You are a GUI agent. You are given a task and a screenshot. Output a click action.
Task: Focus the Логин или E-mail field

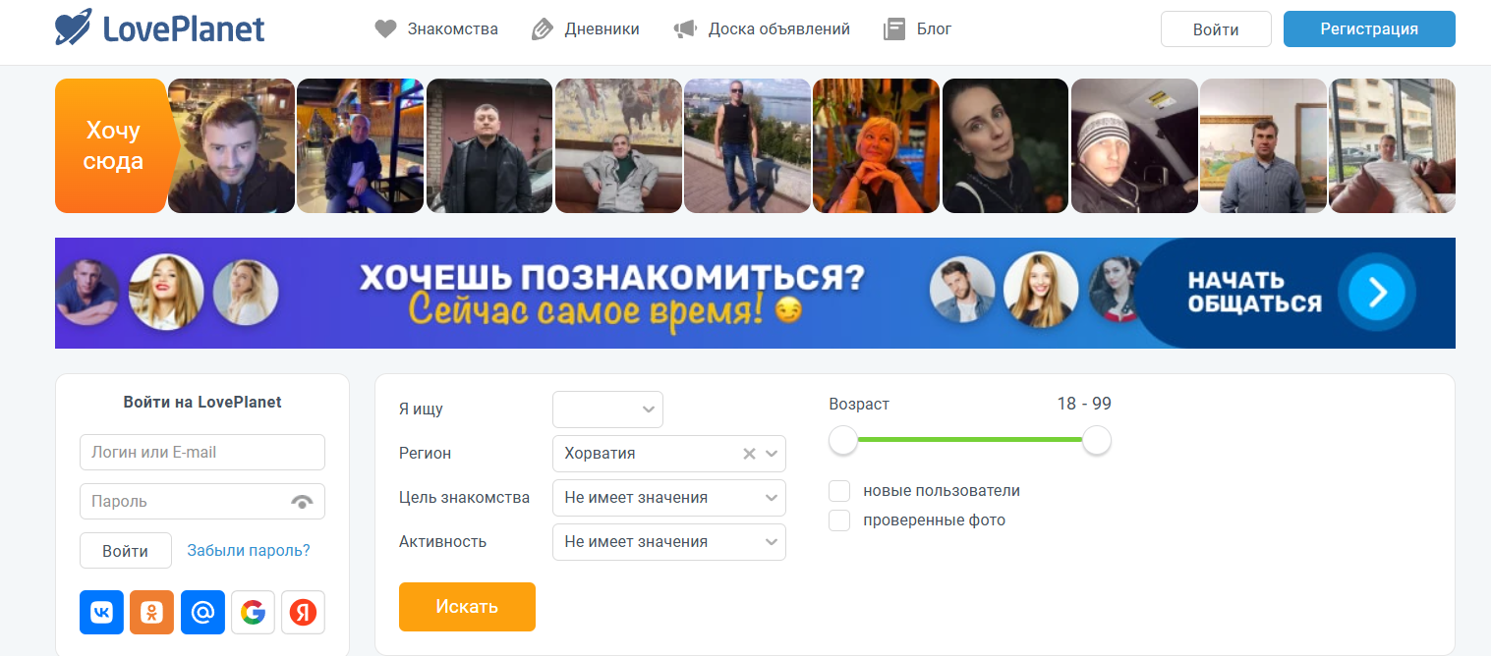coord(201,453)
